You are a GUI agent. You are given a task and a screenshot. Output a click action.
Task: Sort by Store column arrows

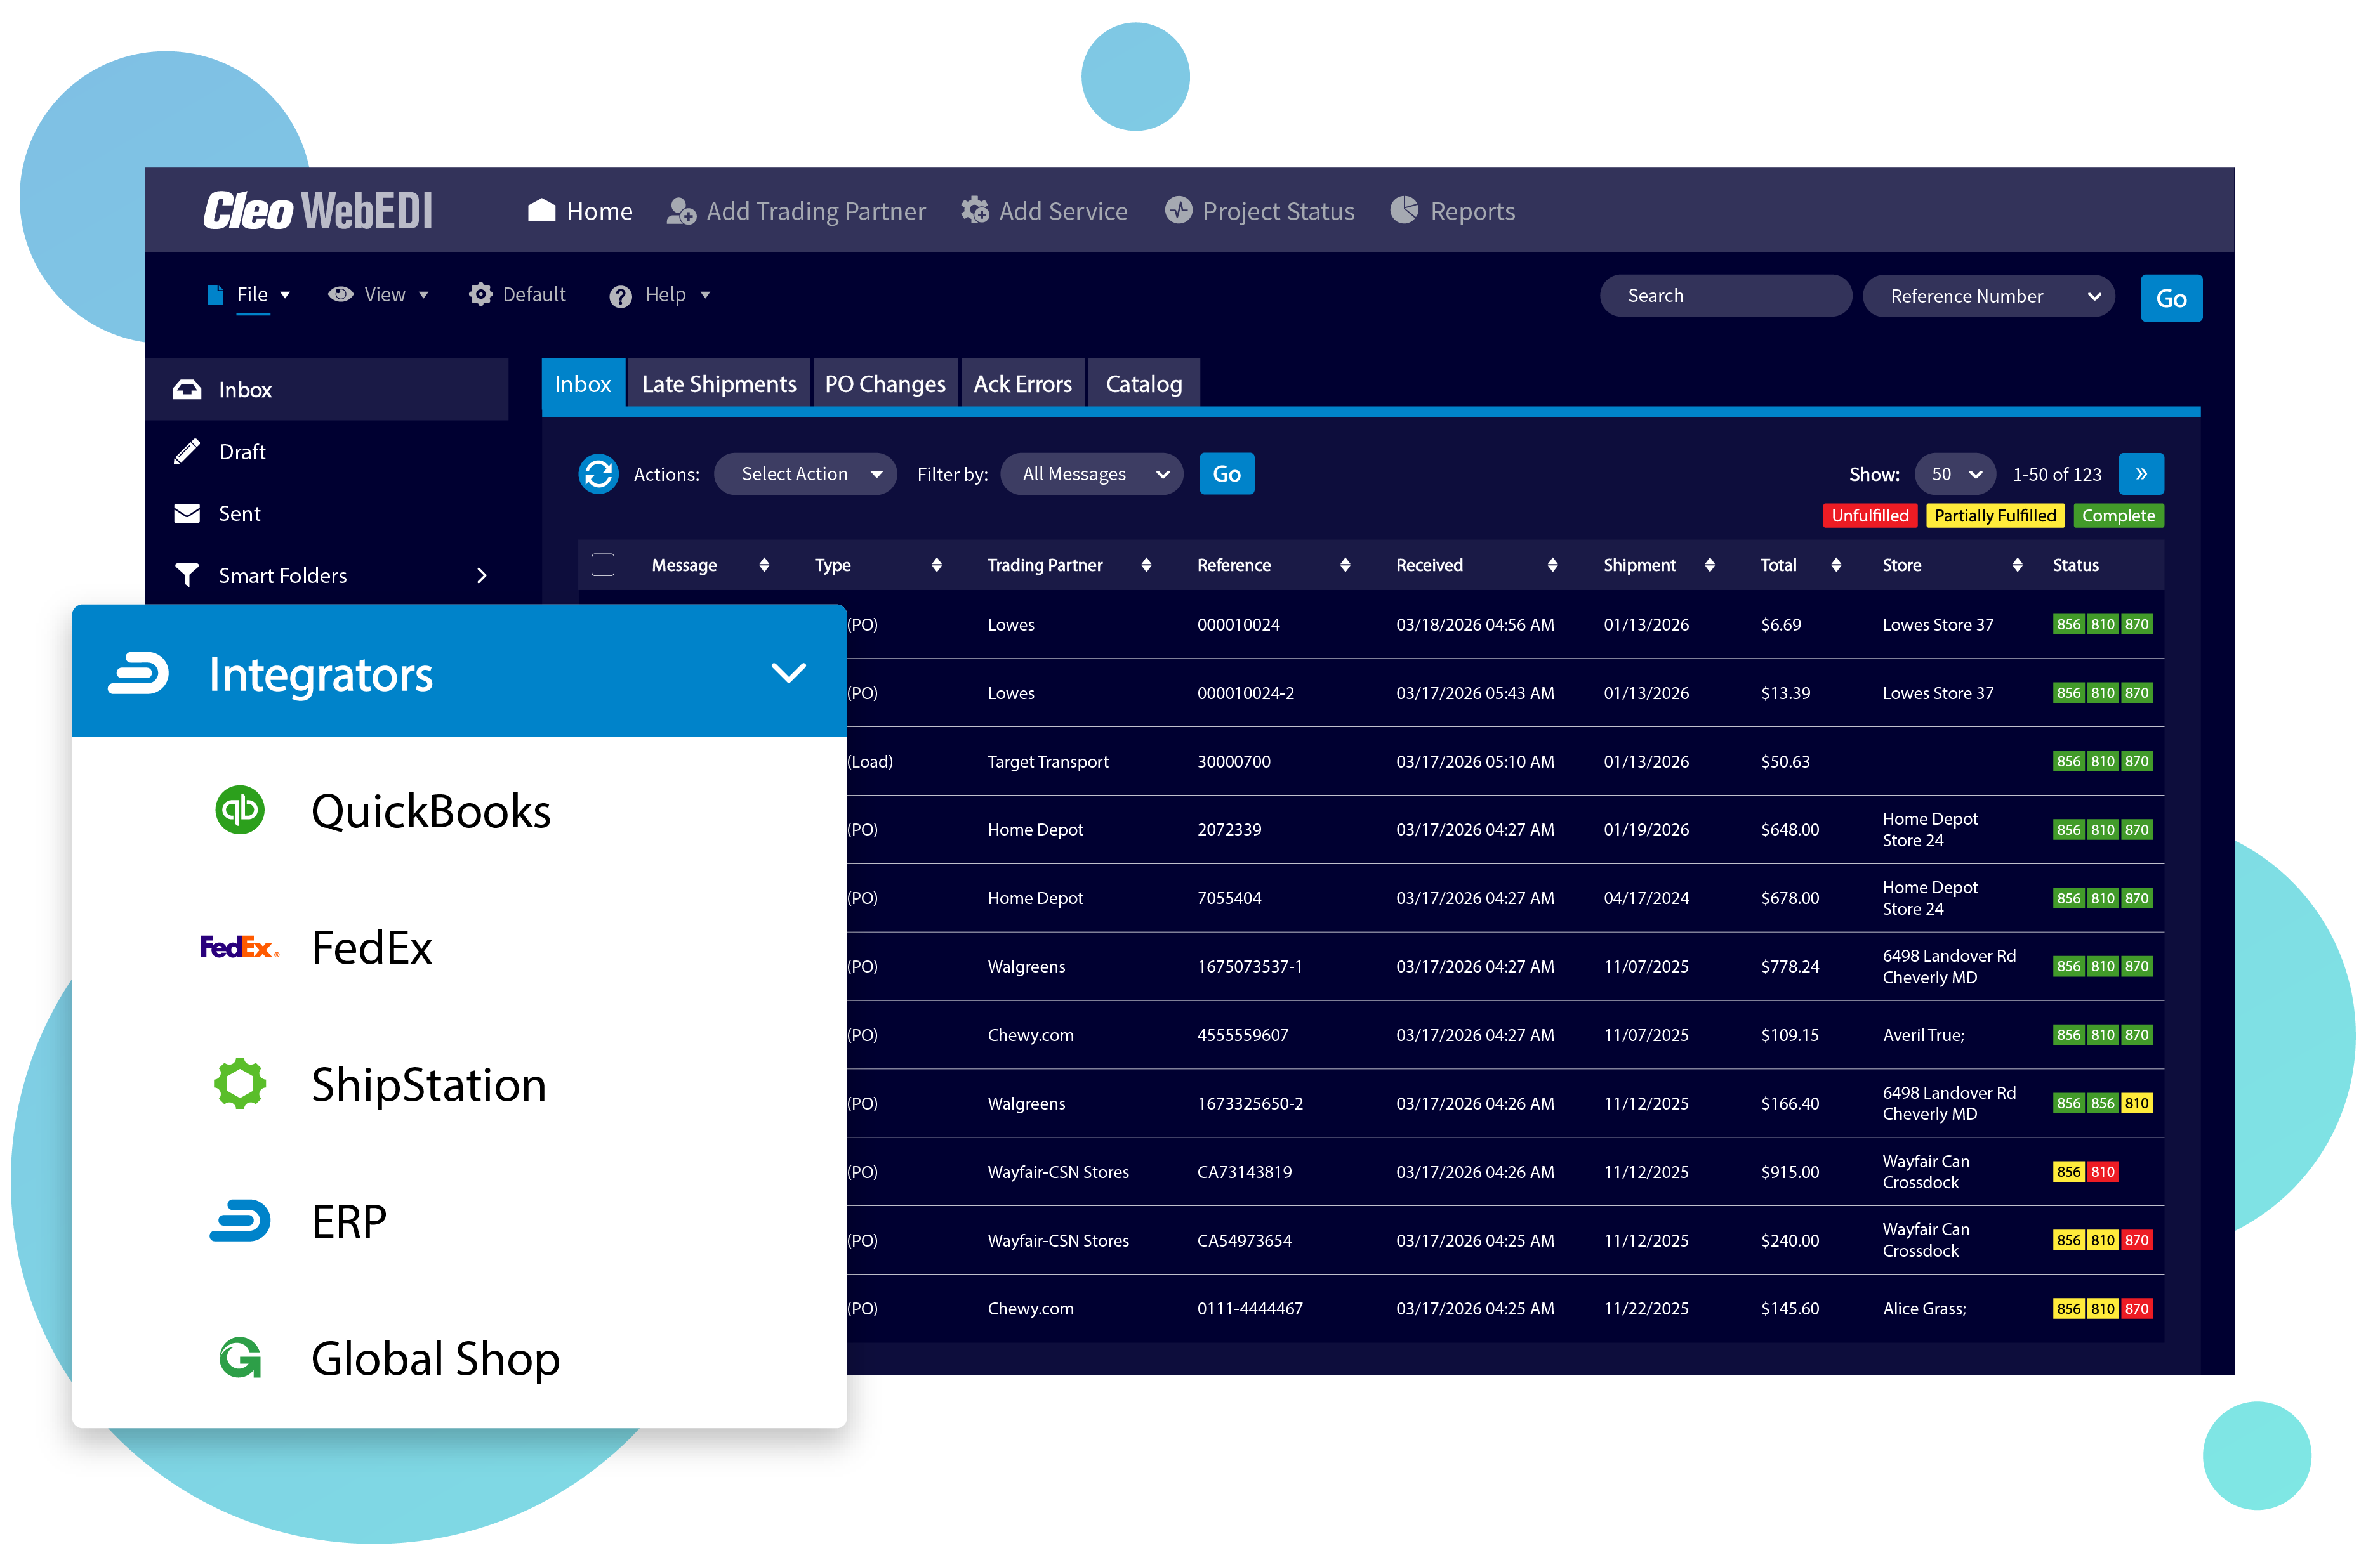click(2017, 566)
